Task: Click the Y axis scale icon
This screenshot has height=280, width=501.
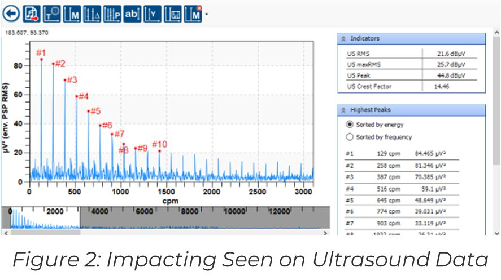Action: coord(153,14)
